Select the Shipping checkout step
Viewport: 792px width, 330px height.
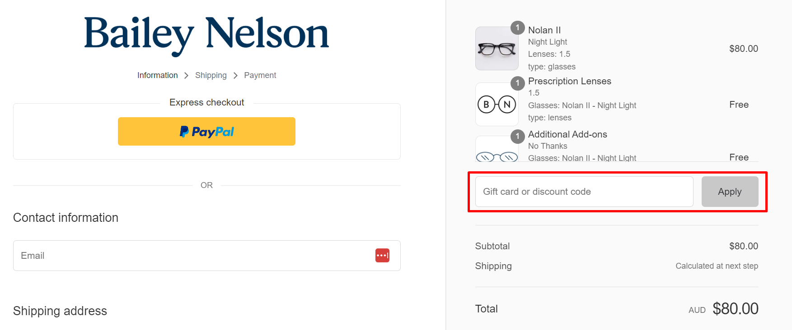[x=211, y=75]
